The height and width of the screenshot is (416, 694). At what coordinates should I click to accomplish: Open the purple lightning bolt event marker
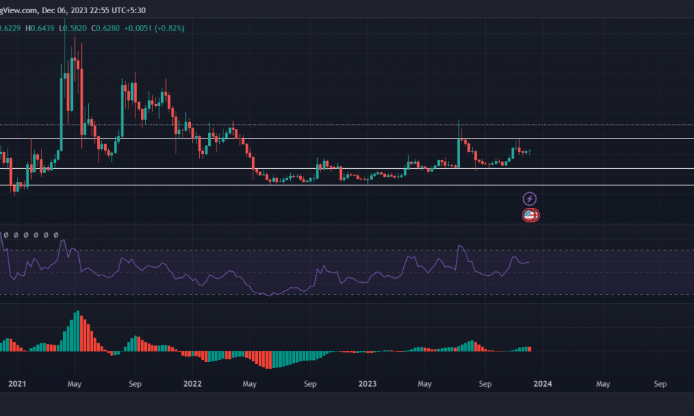[x=530, y=199]
